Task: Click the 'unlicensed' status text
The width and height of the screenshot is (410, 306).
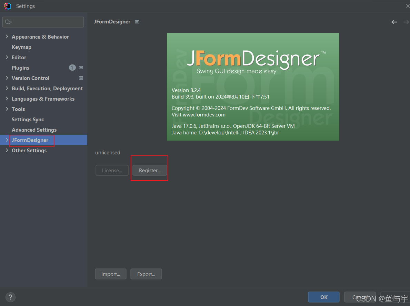Action: tap(108, 153)
